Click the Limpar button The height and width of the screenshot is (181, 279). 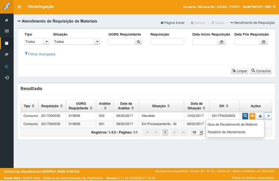tap(239, 71)
